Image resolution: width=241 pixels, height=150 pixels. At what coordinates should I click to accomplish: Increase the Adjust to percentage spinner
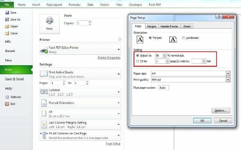click(x=164, y=54)
